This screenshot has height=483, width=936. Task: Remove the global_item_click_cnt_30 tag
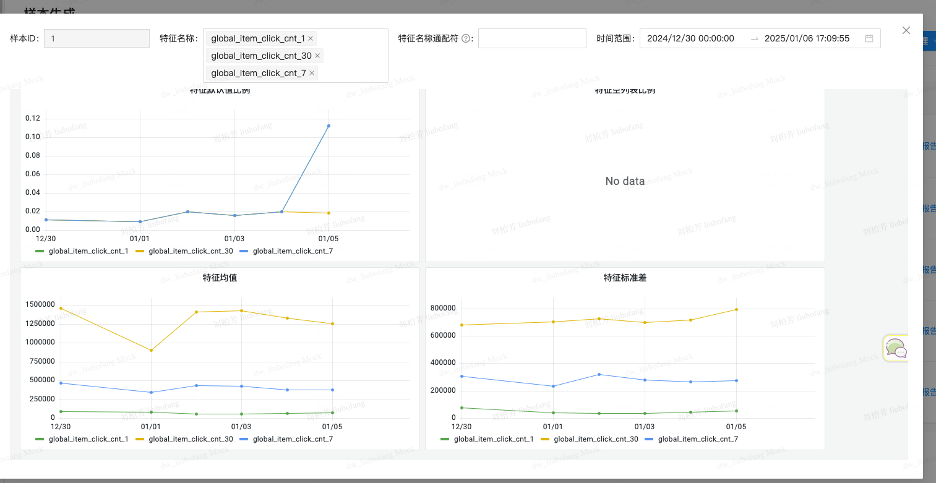[x=317, y=56]
